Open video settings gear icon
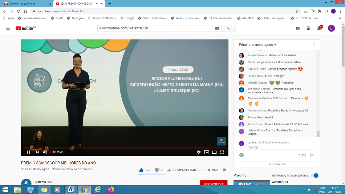The image size is (345, 194). tap(199, 152)
